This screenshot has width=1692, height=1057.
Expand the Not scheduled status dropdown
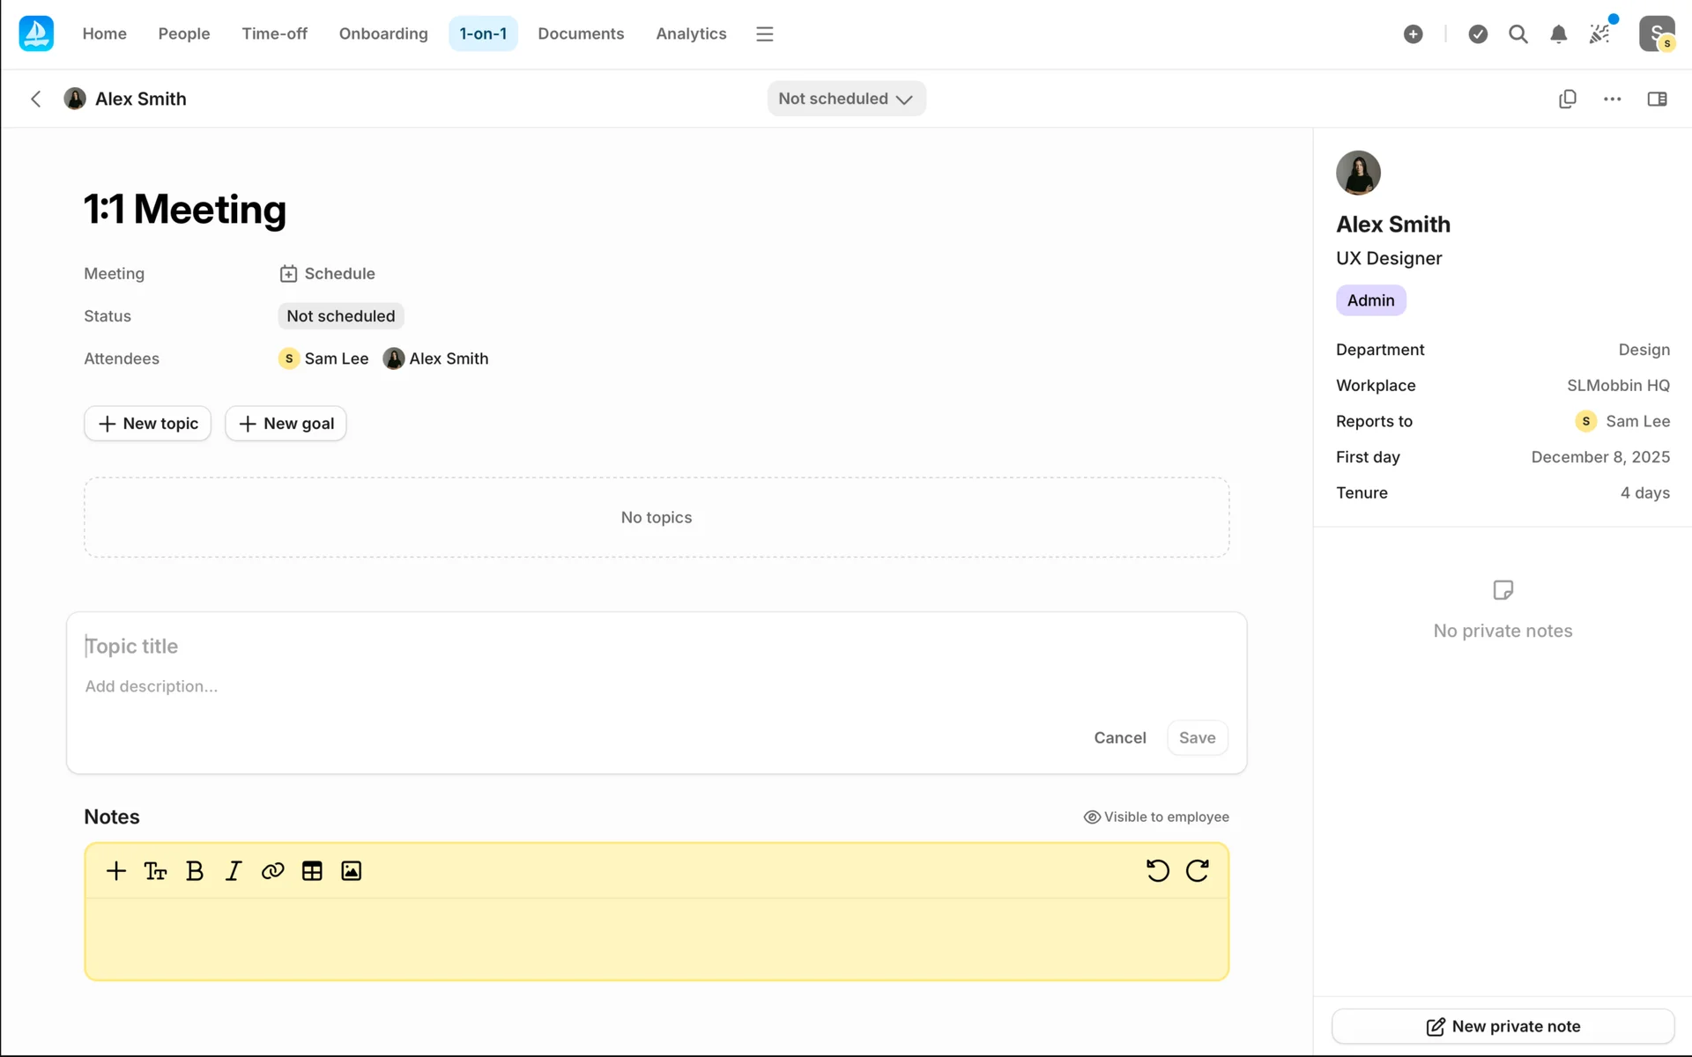pyautogui.click(x=845, y=99)
